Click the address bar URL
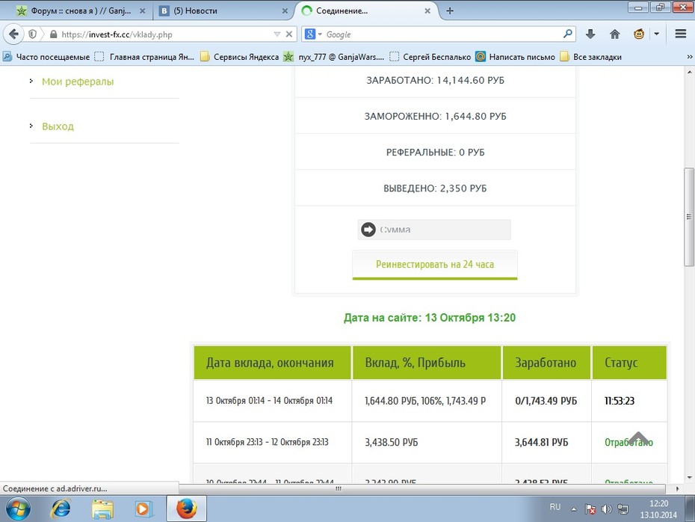The width and height of the screenshot is (695, 522). click(x=117, y=34)
